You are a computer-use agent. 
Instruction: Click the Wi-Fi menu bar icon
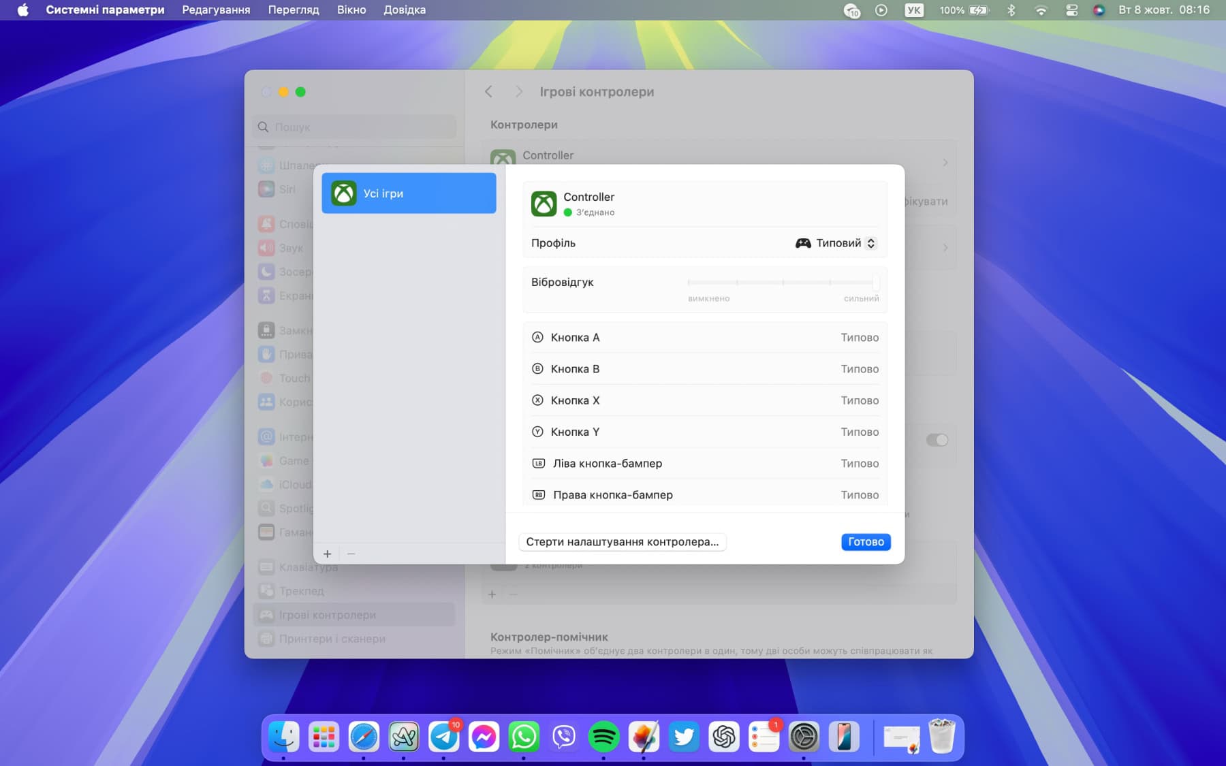pyautogui.click(x=1041, y=10)
